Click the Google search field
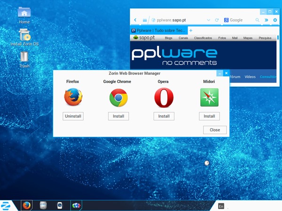Image resolution: width=282 pixels, height=211 pixels. coord(242,20)
